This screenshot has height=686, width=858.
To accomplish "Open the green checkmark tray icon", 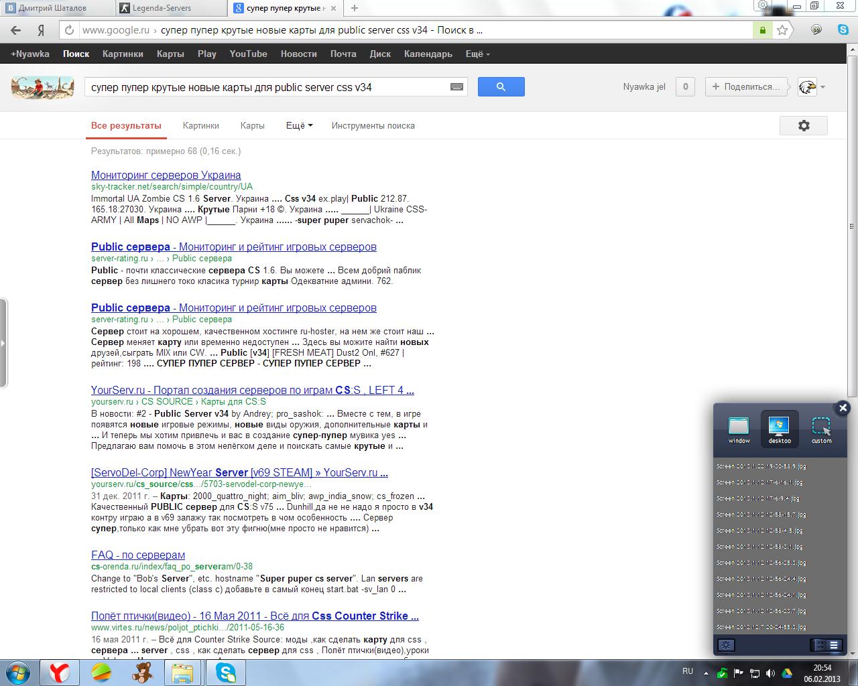I will 723,673.
